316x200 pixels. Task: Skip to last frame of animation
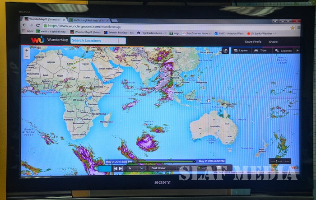[121, 168]
